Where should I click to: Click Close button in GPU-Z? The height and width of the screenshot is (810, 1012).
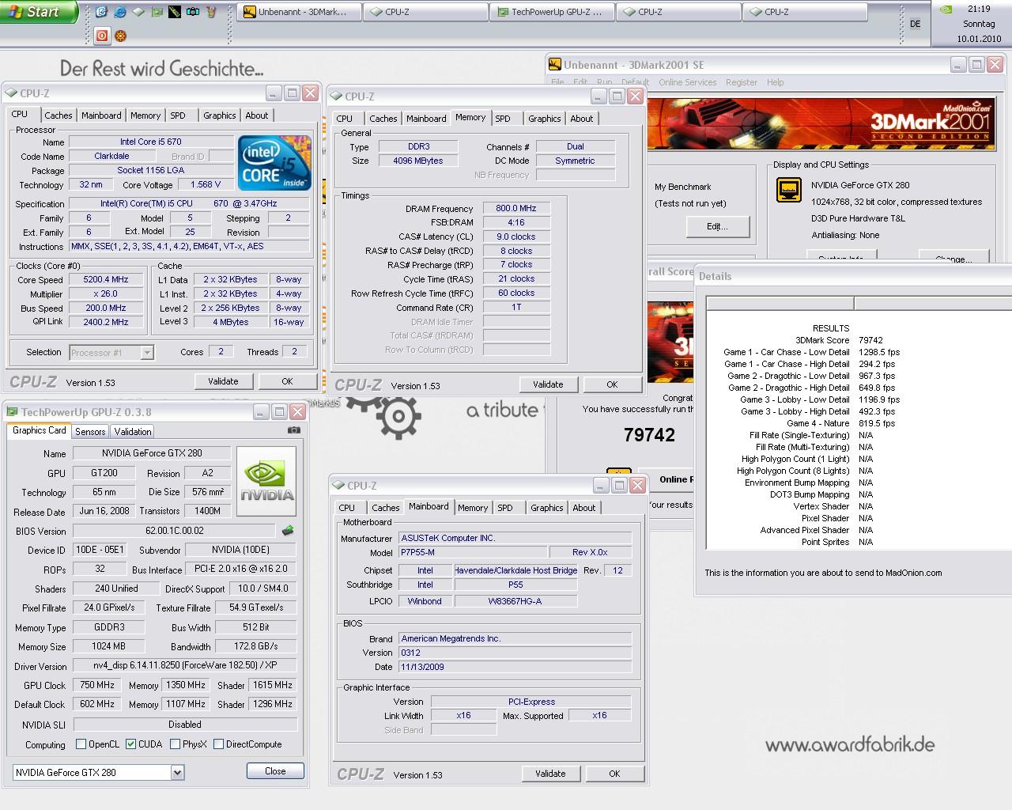point(275,771)
